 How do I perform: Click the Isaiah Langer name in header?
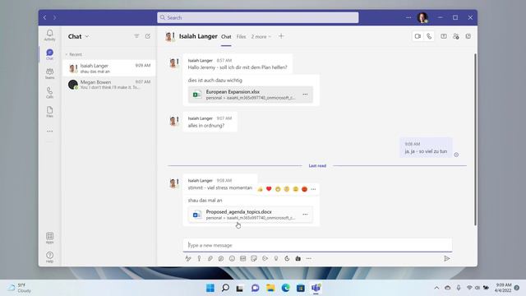point(198,36)
